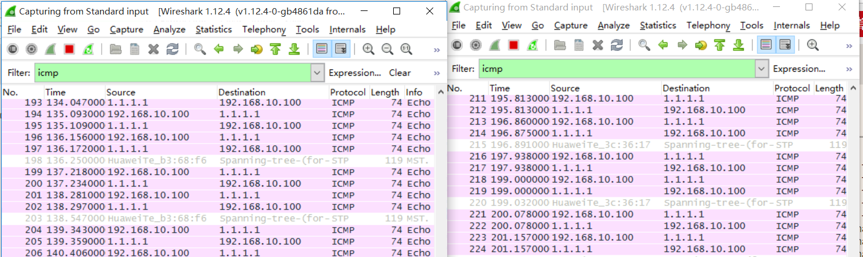
Task: Go back in packet history, left window
Action: pos(219,50)
